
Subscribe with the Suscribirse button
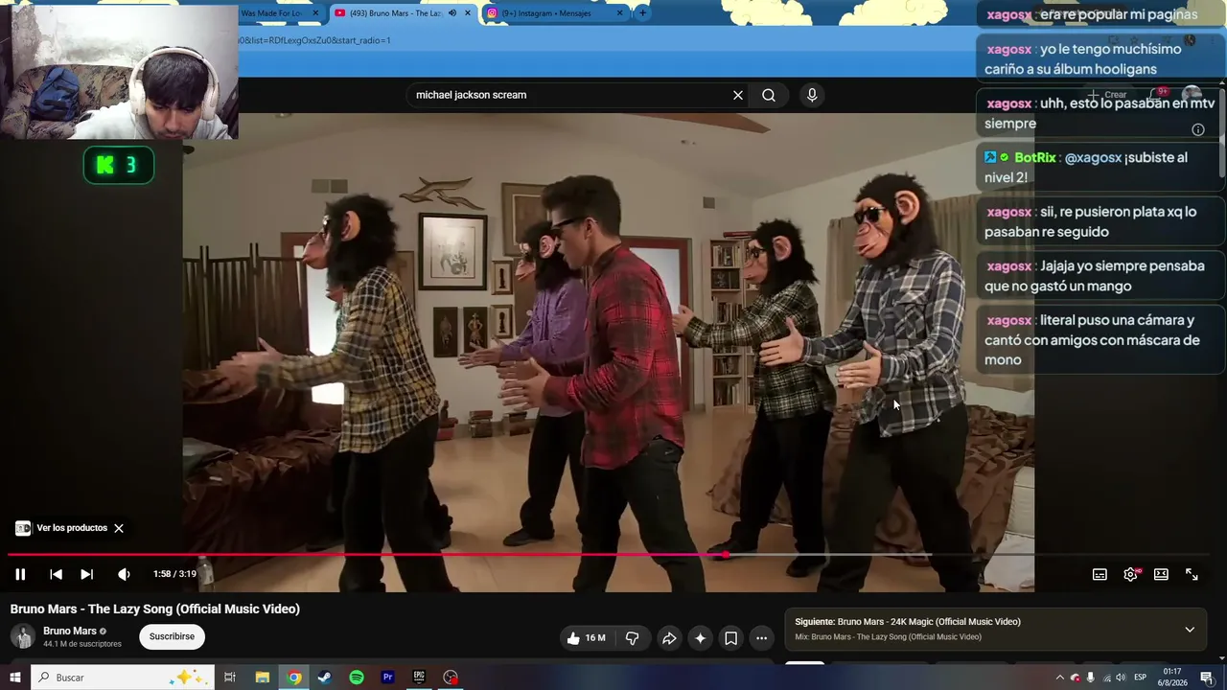[172, 636]
